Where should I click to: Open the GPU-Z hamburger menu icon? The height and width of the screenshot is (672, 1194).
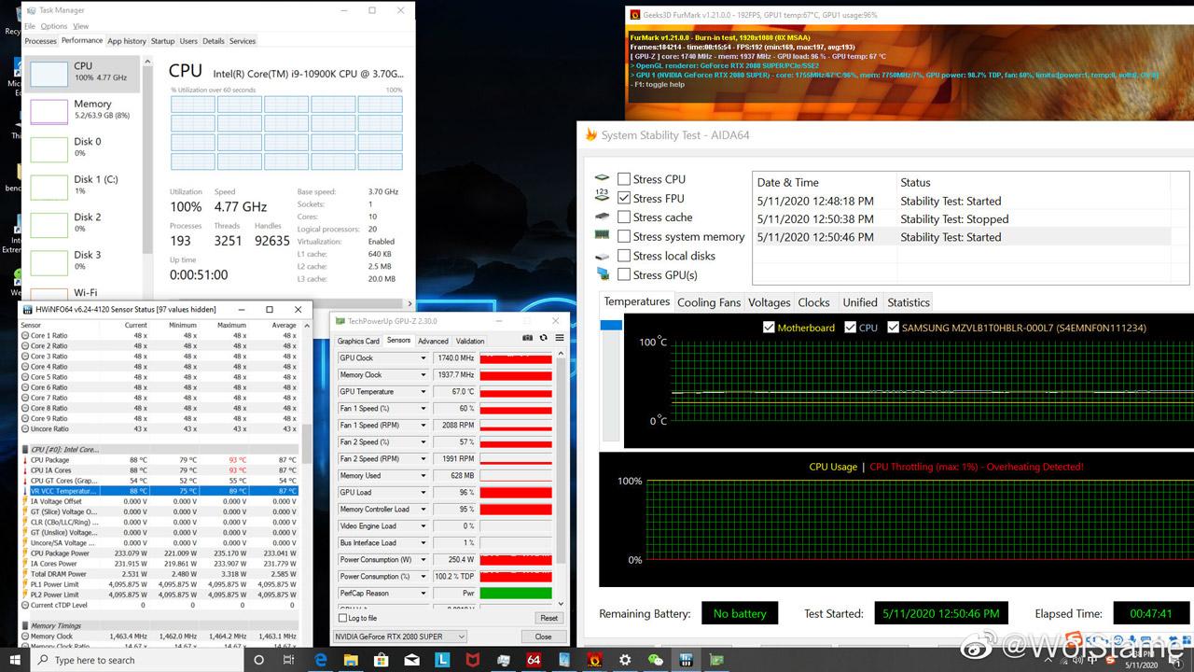pos(558,337)
